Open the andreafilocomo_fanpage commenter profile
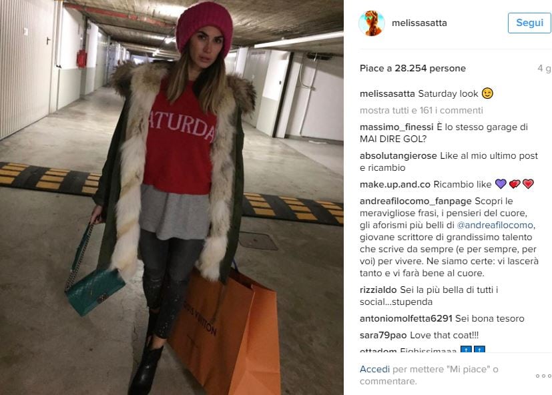This screenshot has width=552, height=395. click(x=415, y=201)
